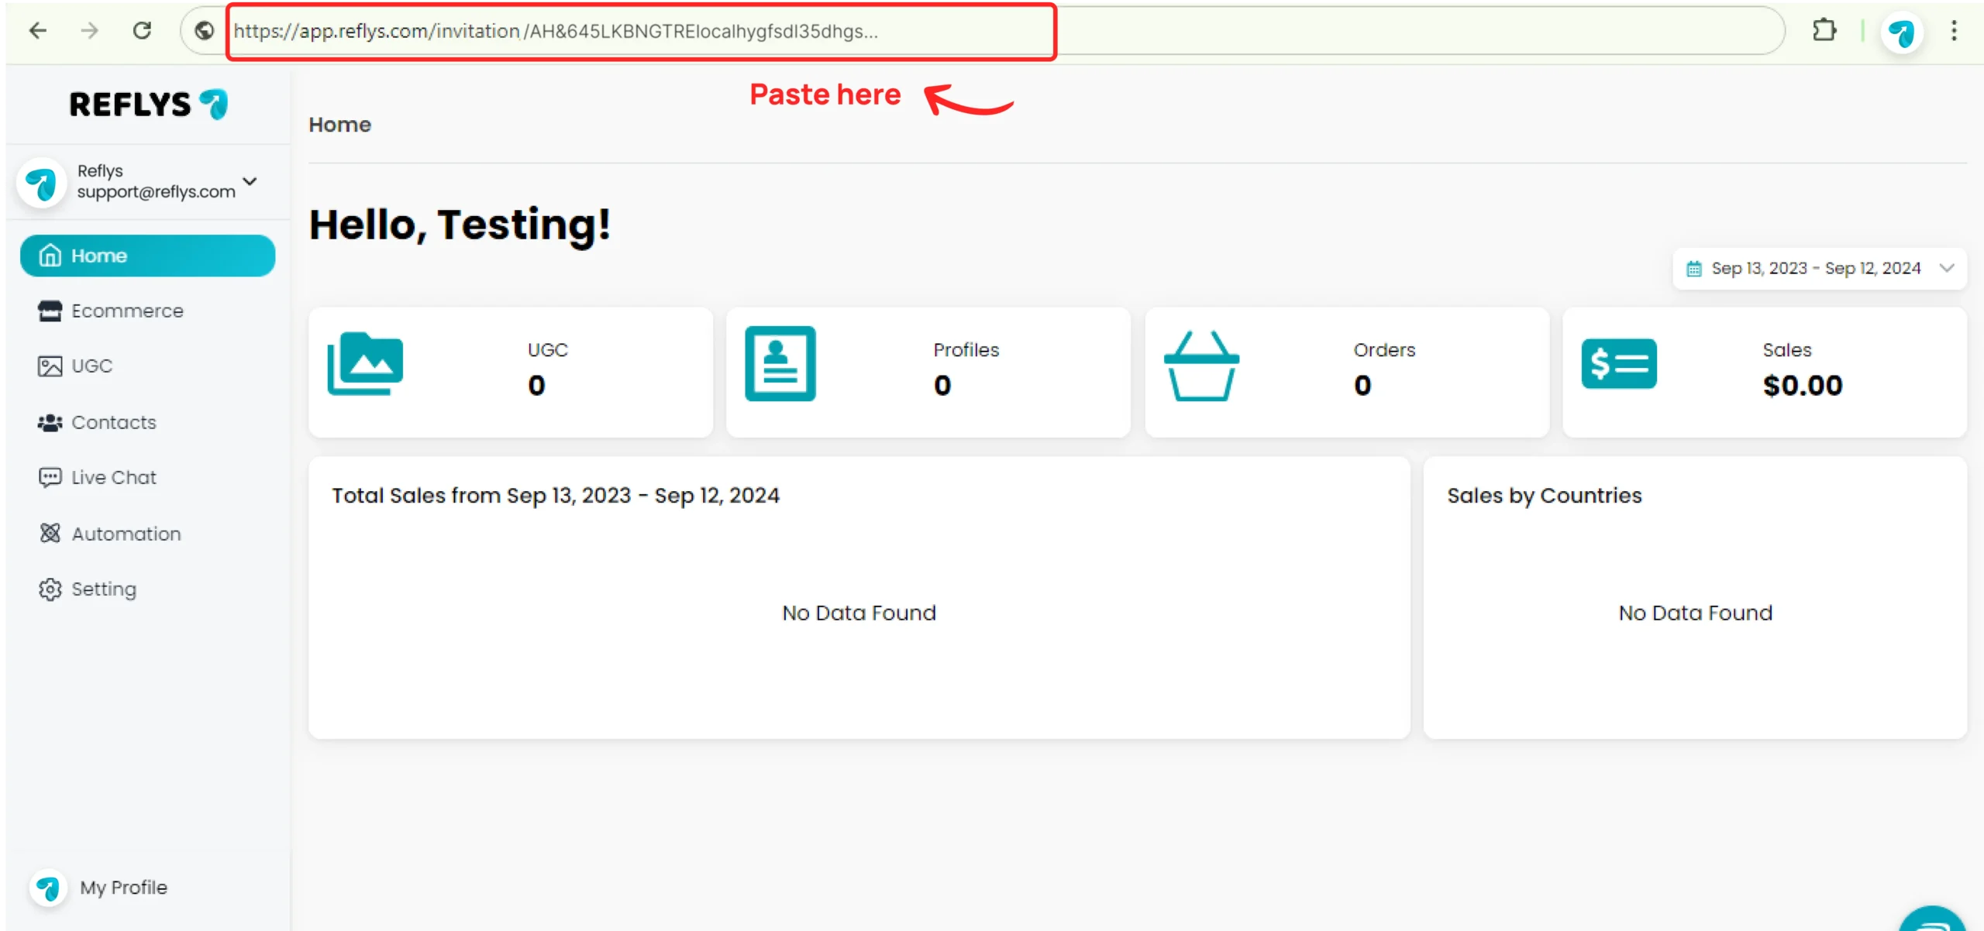Click the Reflys extension icon in toolbar

click(1901, 33)
